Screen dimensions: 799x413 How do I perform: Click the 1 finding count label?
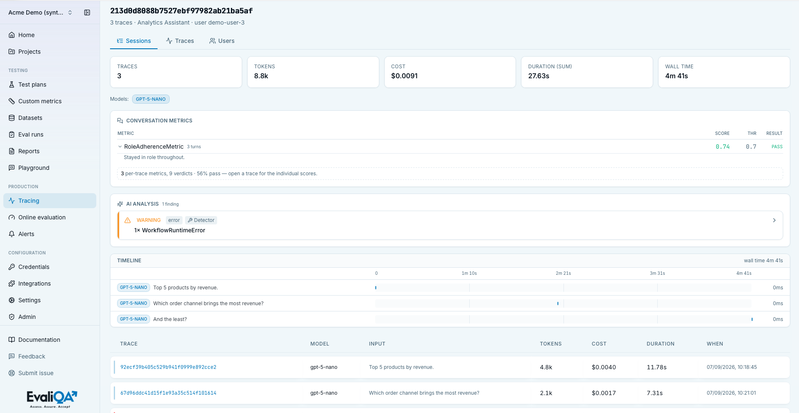pyautogui.click(x=170, y=204)
